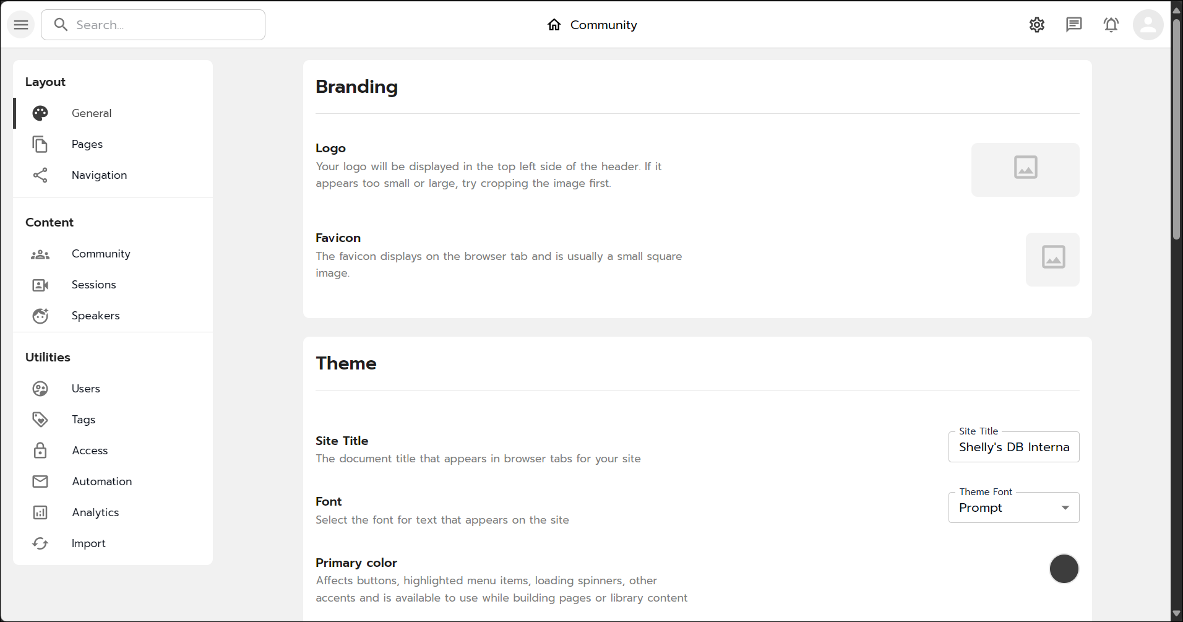Click the Sessions video icon
The image size is (1183, 622).
(x=40, y=285)
